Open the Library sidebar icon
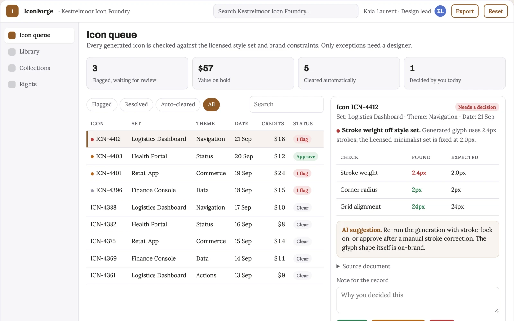 tap(12, 52)
